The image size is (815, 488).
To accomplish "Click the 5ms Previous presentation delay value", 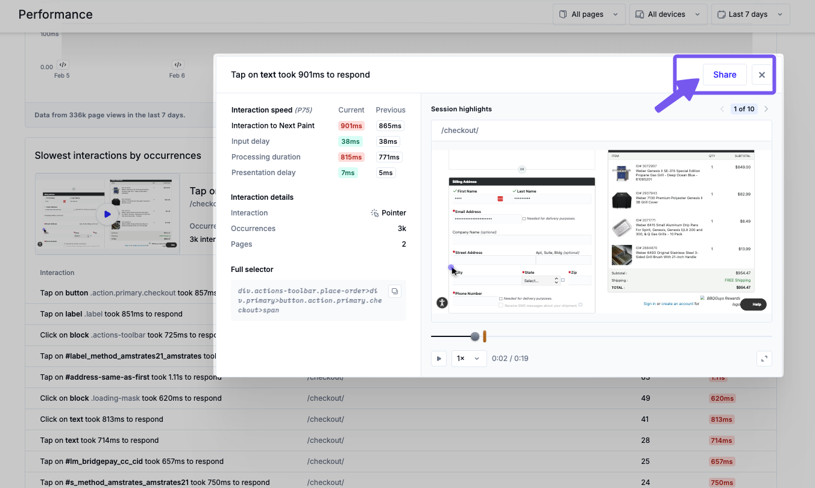I will pyautogui.click(x=386, y=173).
